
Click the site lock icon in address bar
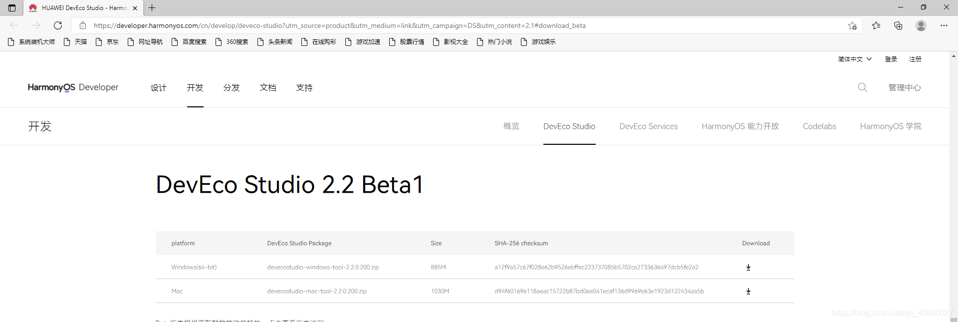(83, 25)
